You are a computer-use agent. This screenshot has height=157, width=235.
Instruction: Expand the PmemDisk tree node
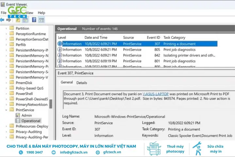tap(6, 83)
